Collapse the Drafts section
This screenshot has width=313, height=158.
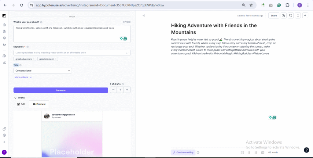[15, 98]
